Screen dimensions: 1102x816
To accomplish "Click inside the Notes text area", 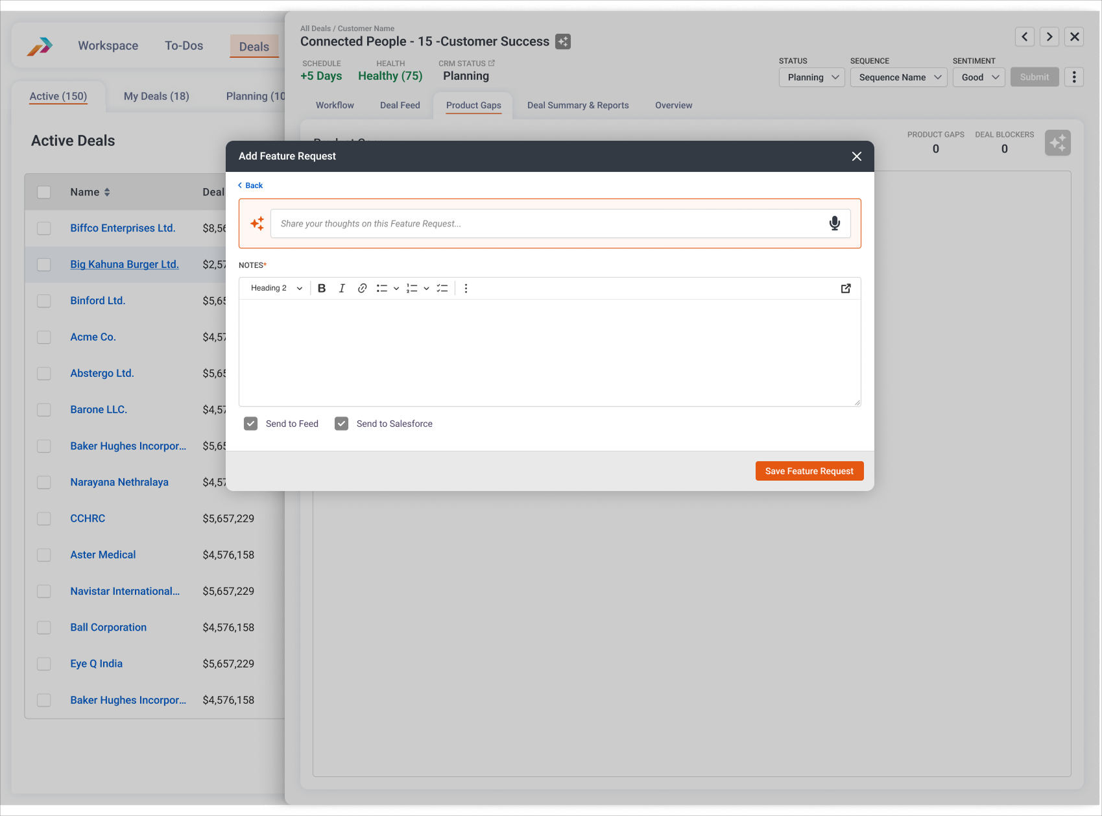I will pos(550,353).
